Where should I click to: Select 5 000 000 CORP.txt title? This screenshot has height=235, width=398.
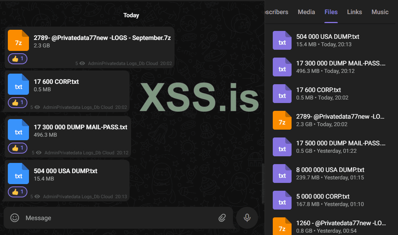point(323,196)
